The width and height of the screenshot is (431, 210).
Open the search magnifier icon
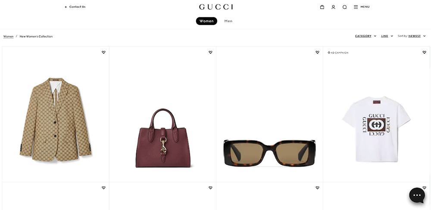click(344, 7)
